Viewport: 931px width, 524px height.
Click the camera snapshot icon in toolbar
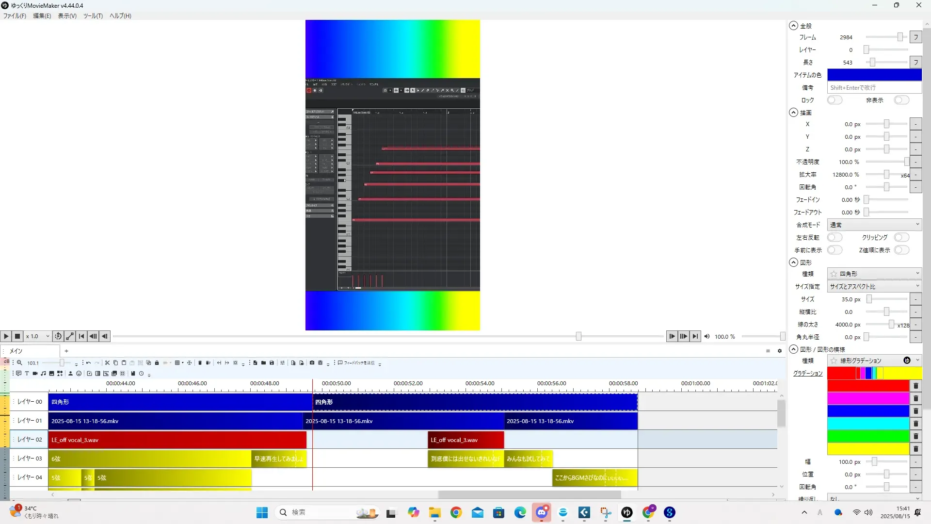(312, 362)
